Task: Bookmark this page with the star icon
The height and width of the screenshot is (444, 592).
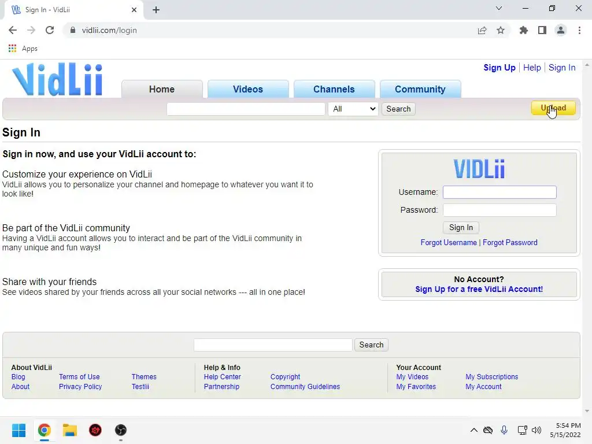Action: point(501,30)
